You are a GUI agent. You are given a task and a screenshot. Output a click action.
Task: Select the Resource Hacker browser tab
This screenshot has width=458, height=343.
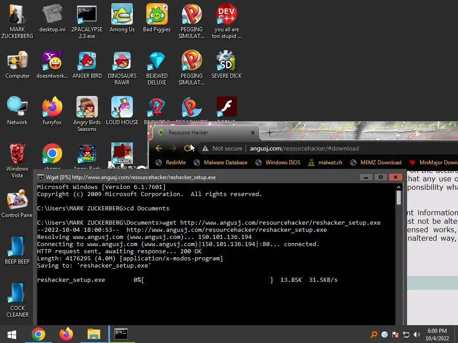(207, 133)
